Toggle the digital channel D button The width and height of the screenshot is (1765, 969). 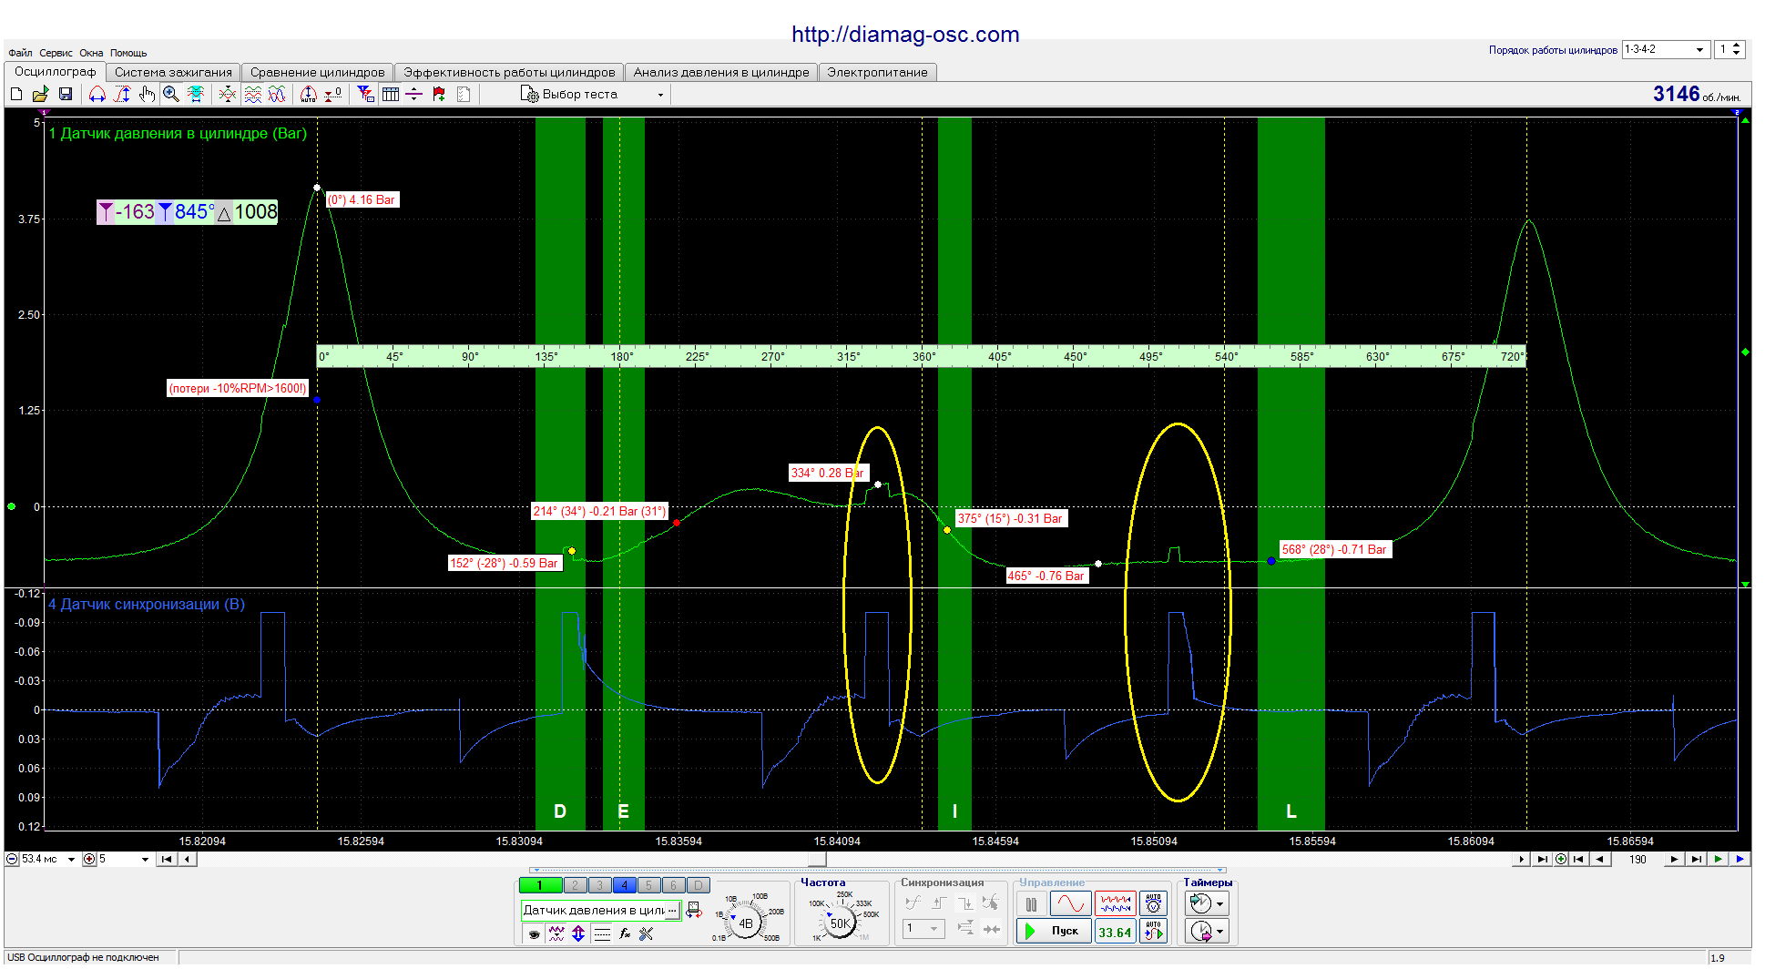699,885
